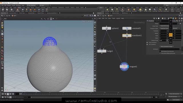Click the current frame number field
This screenshot has width=183, height=103.
[x=17, y=94]
